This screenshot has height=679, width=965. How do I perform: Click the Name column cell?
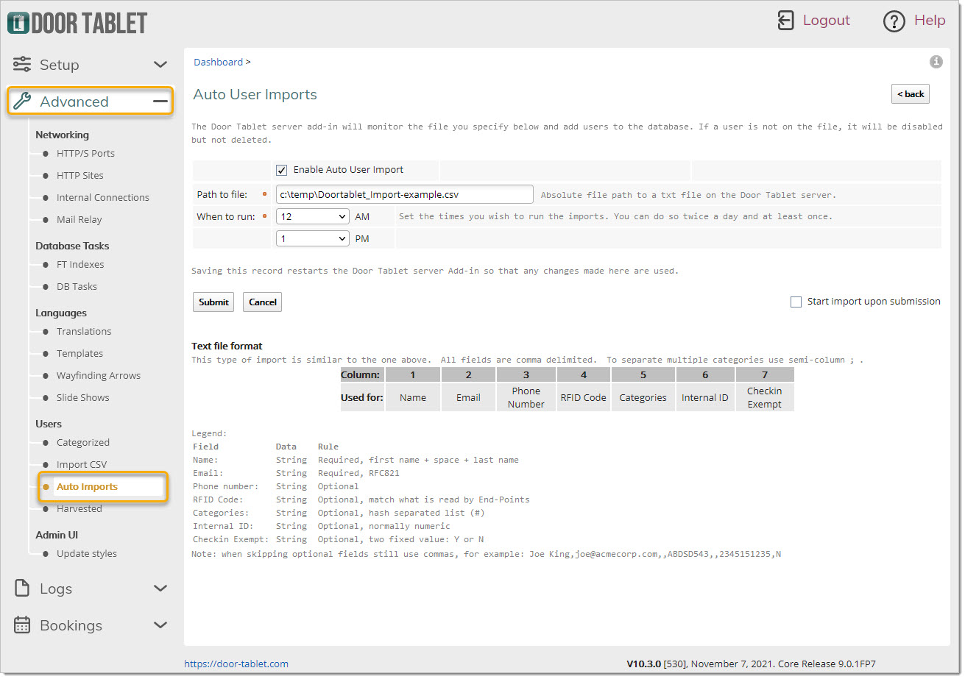[413, 397]
